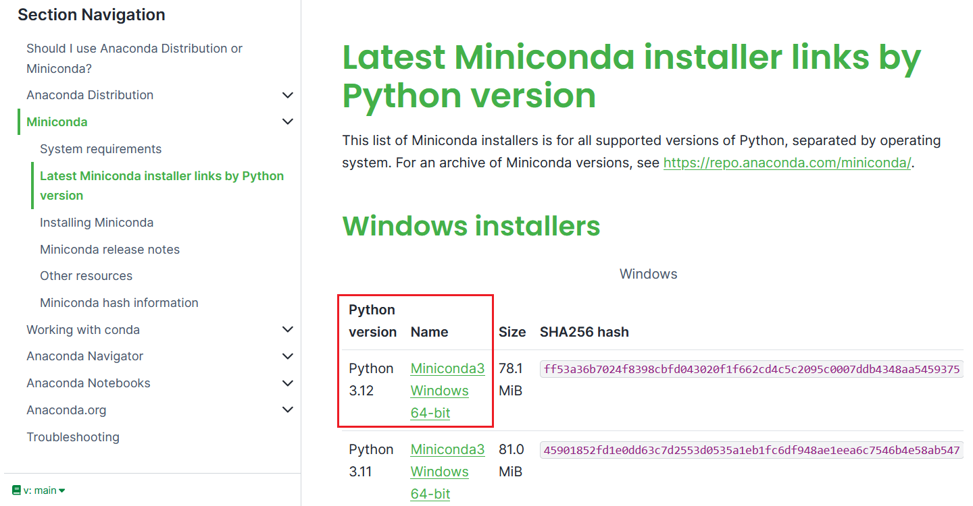Click the '81.0 MiB' size cell
This screenshot has height=506, width=973.
pyautogui.click(x=511, y=461)
